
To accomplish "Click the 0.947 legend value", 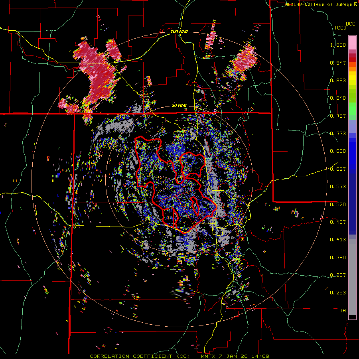I will pos(338,63).
